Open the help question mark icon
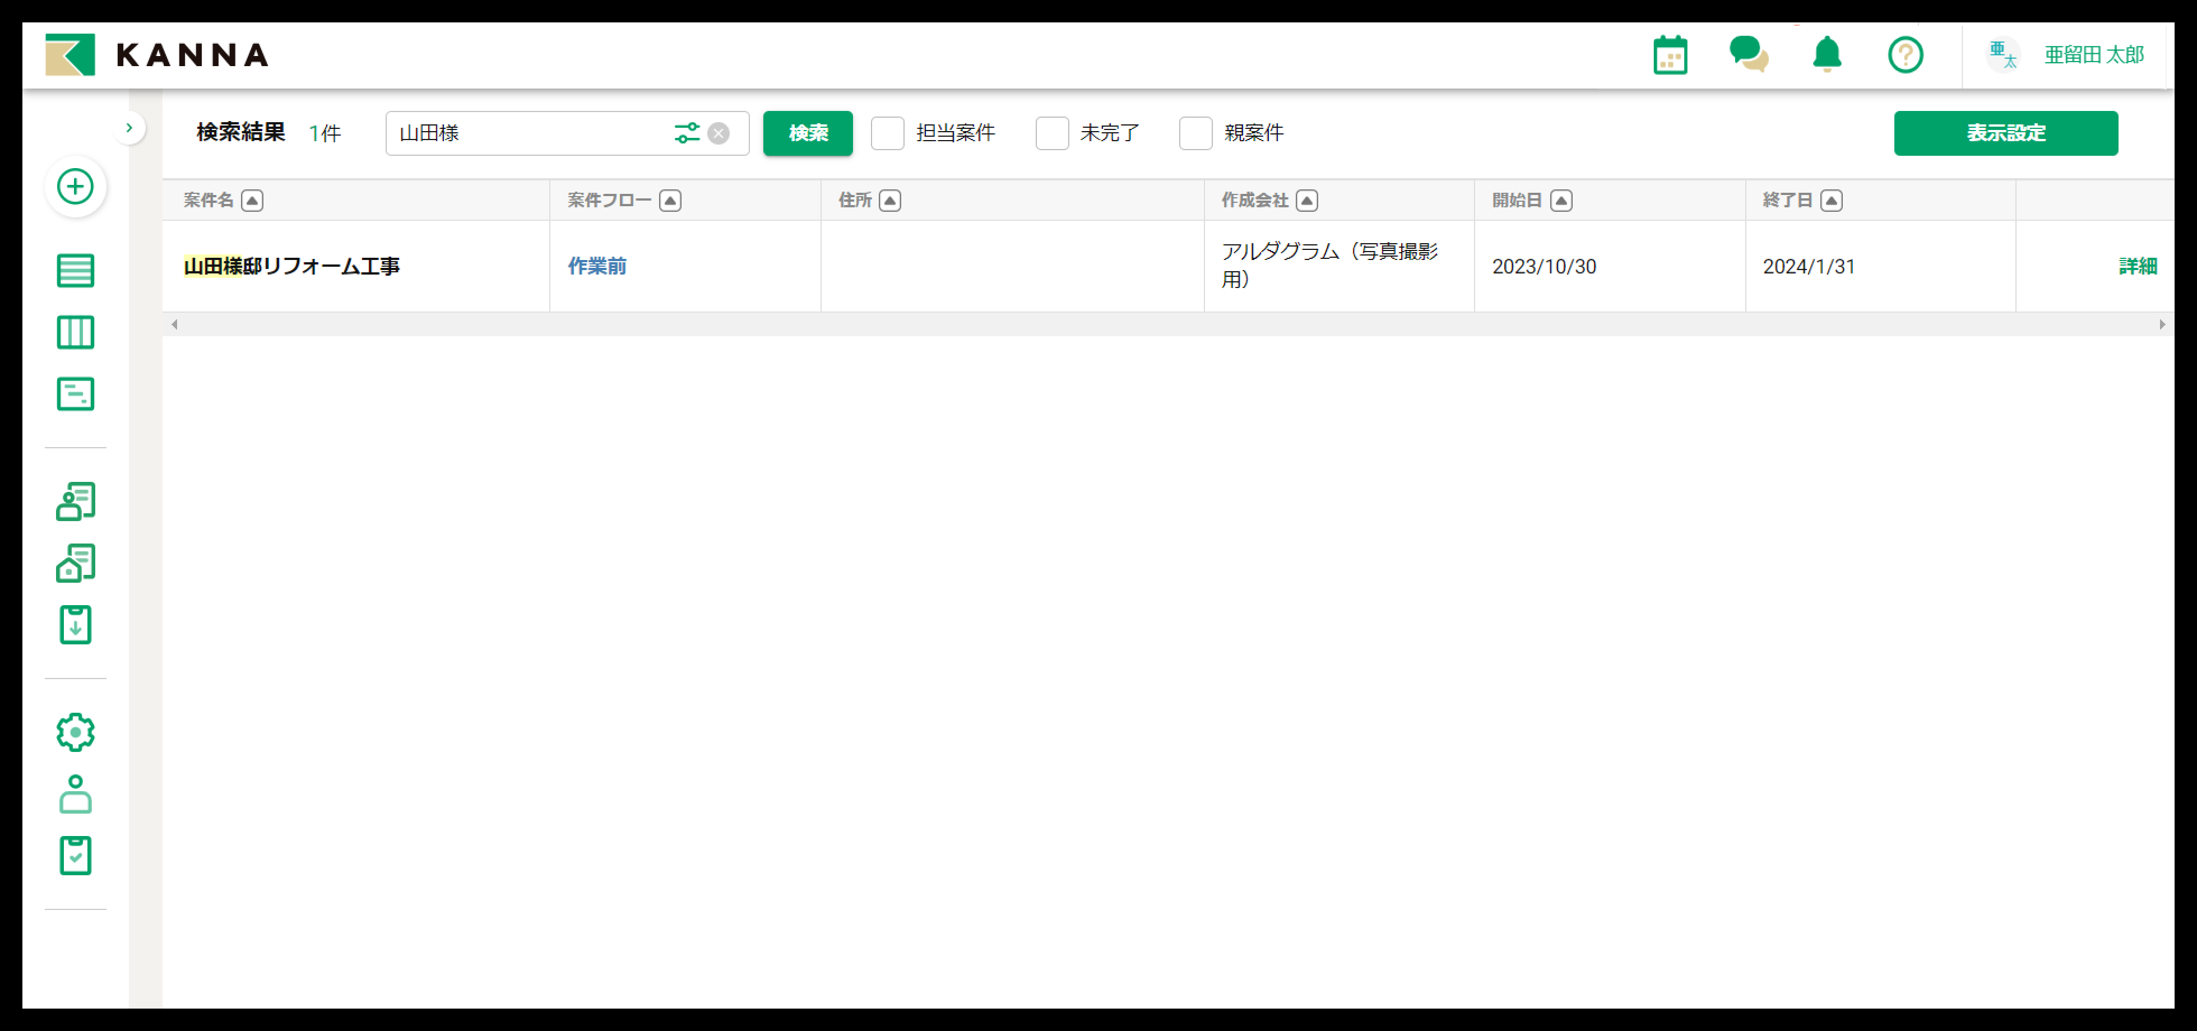Image resolution: width=2197 pixels, height=1031 pixels. click(1904, 55)
